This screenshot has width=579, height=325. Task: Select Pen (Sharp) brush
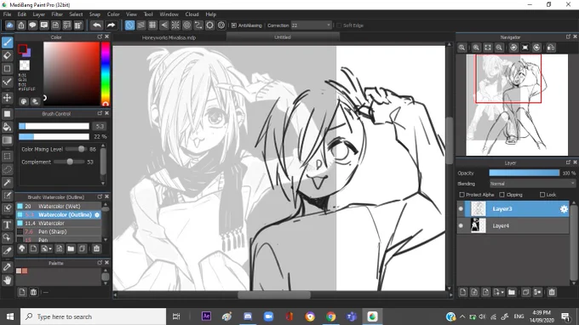(59, 231)
